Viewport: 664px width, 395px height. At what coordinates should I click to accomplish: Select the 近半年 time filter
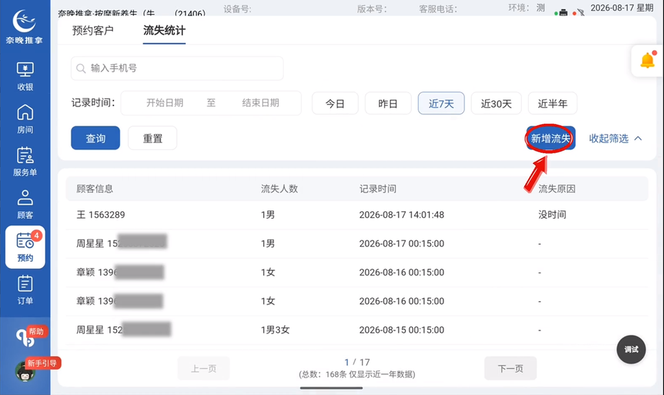(x=552, y=103)
